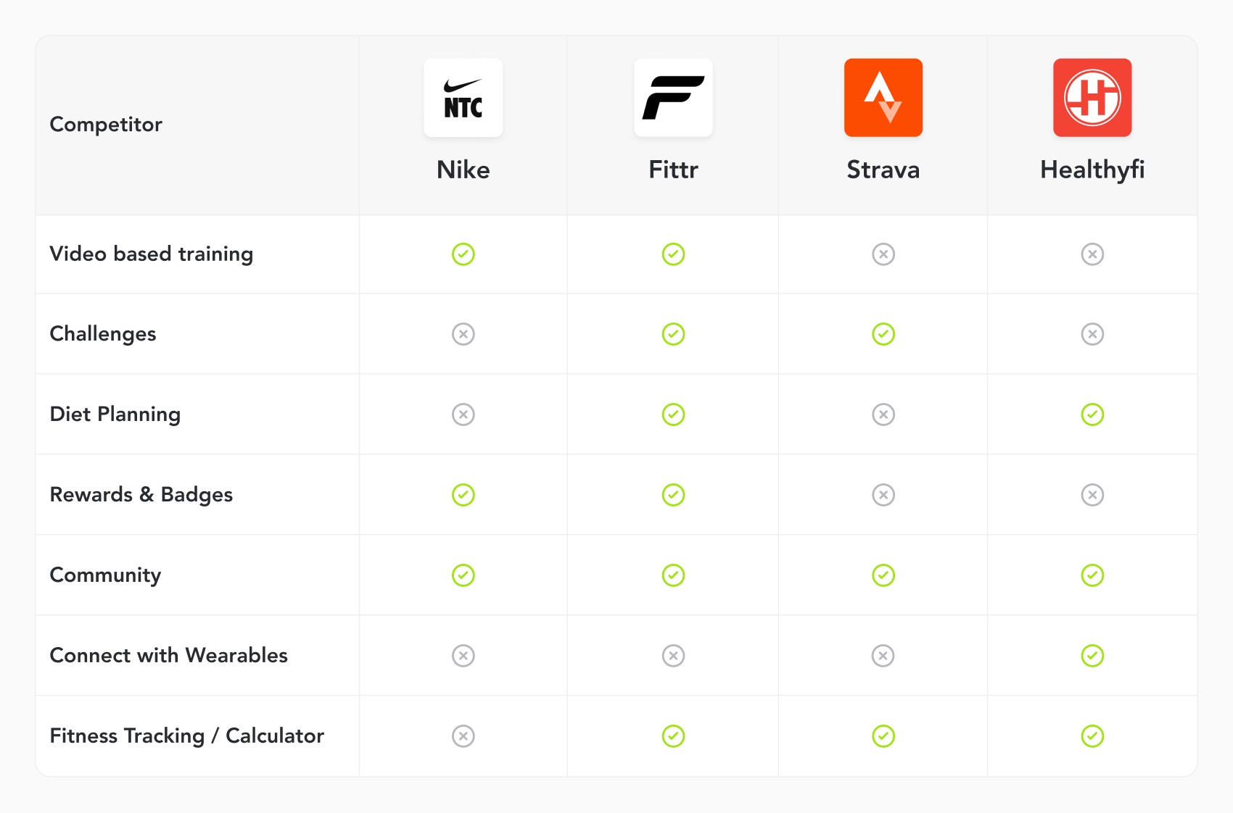
Task: Click the Healthyfi column name
Action: click(1092, 170)
